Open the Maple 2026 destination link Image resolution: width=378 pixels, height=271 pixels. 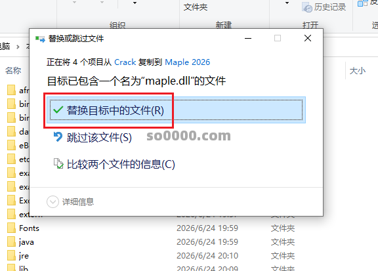[187, 62]
